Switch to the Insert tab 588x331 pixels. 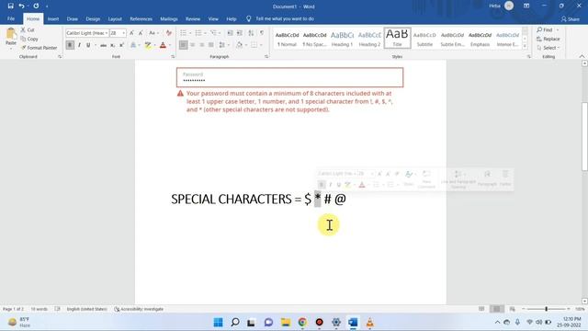(53, 18)
